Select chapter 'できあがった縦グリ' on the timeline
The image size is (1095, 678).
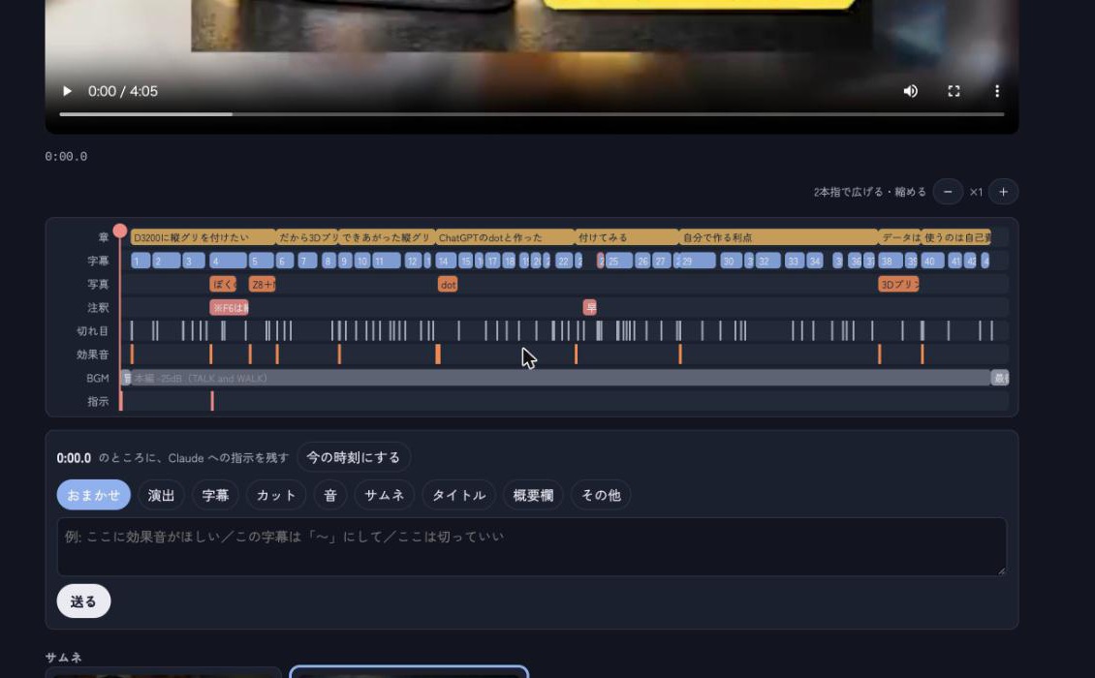387,237
